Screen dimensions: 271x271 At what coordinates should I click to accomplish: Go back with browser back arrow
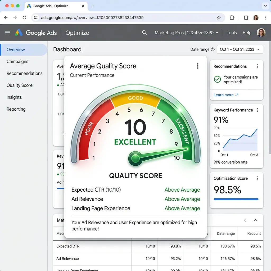6,18
